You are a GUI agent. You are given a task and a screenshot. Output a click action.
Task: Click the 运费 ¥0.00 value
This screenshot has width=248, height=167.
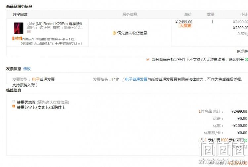pos(242,119)
